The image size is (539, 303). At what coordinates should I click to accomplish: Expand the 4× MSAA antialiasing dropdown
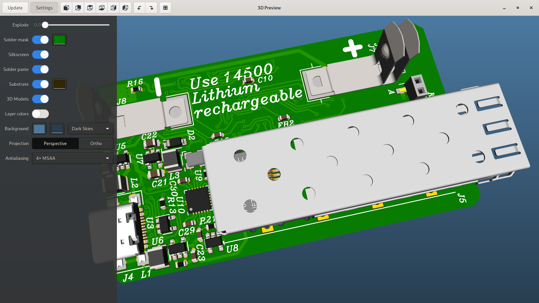click(72, 158)
